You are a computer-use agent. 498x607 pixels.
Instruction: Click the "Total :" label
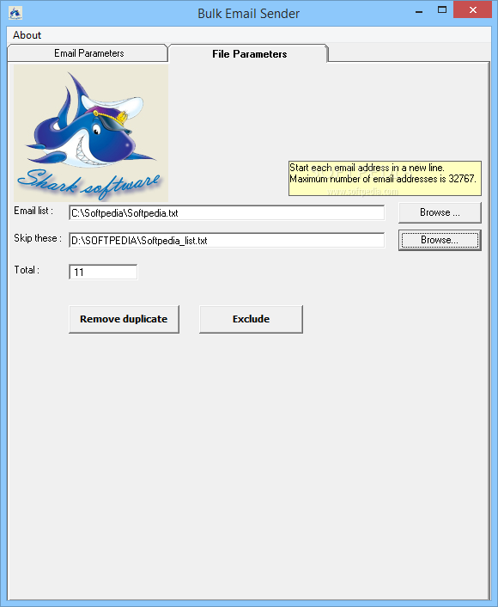coord(27,270)
